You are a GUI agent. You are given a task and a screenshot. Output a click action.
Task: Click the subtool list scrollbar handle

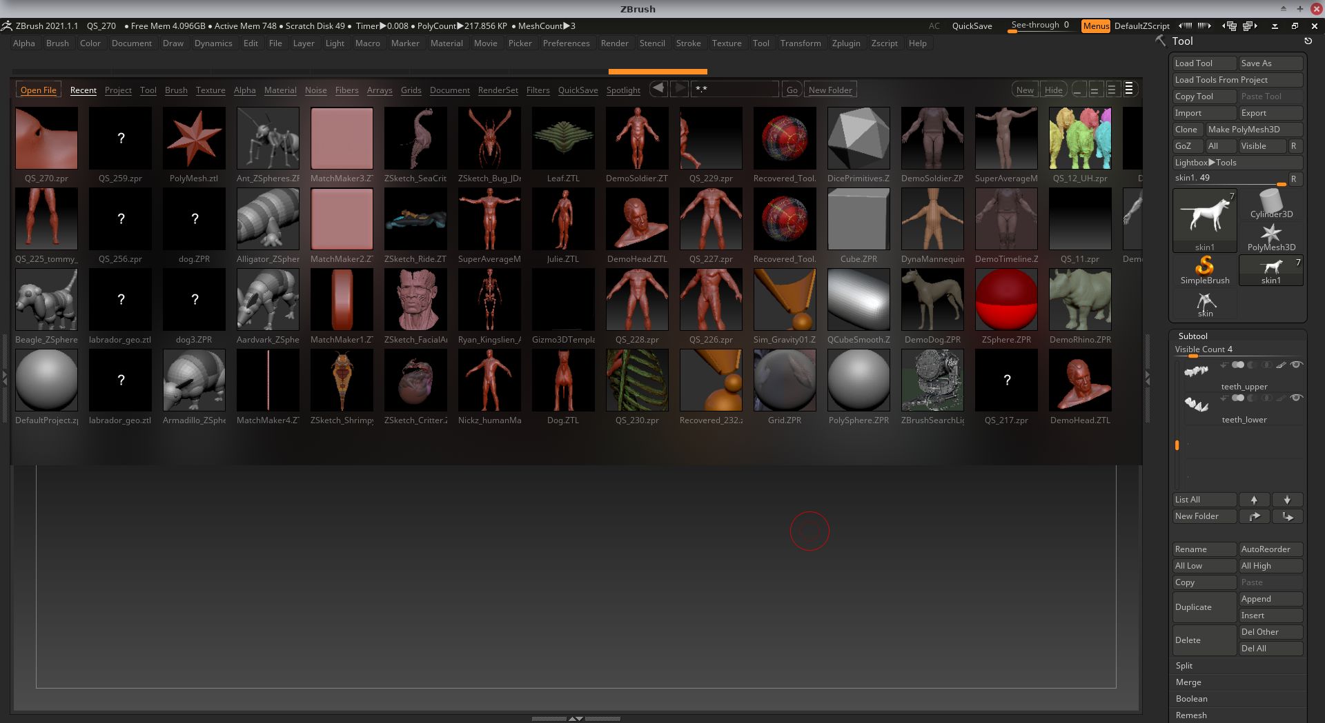[1177, 445]
